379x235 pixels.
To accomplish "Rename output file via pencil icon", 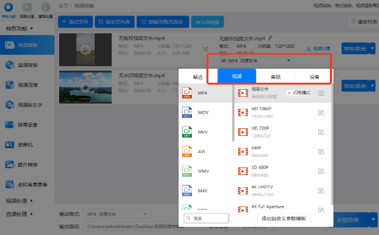I will (x=270, y=38).
